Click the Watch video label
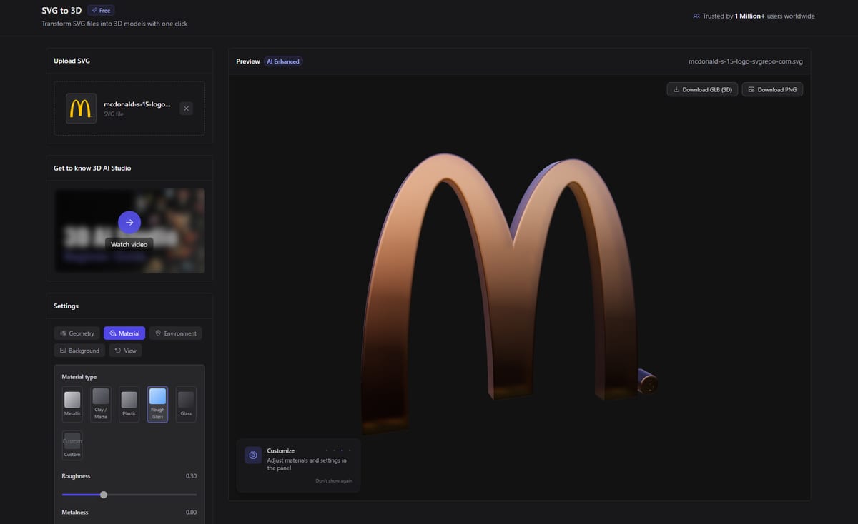The height and width of the screenshot is (524, 858). (129, 244)
